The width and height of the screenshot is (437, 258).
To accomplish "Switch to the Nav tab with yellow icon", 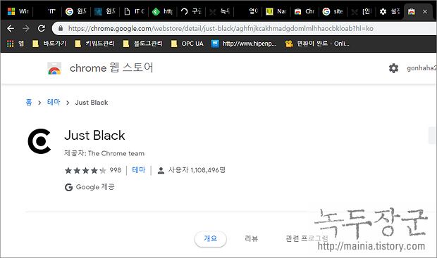I will pyautogui.click(x=276, y=11).
